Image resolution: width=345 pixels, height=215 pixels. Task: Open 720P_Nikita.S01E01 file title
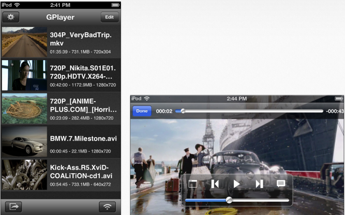[x=83, y=72]
